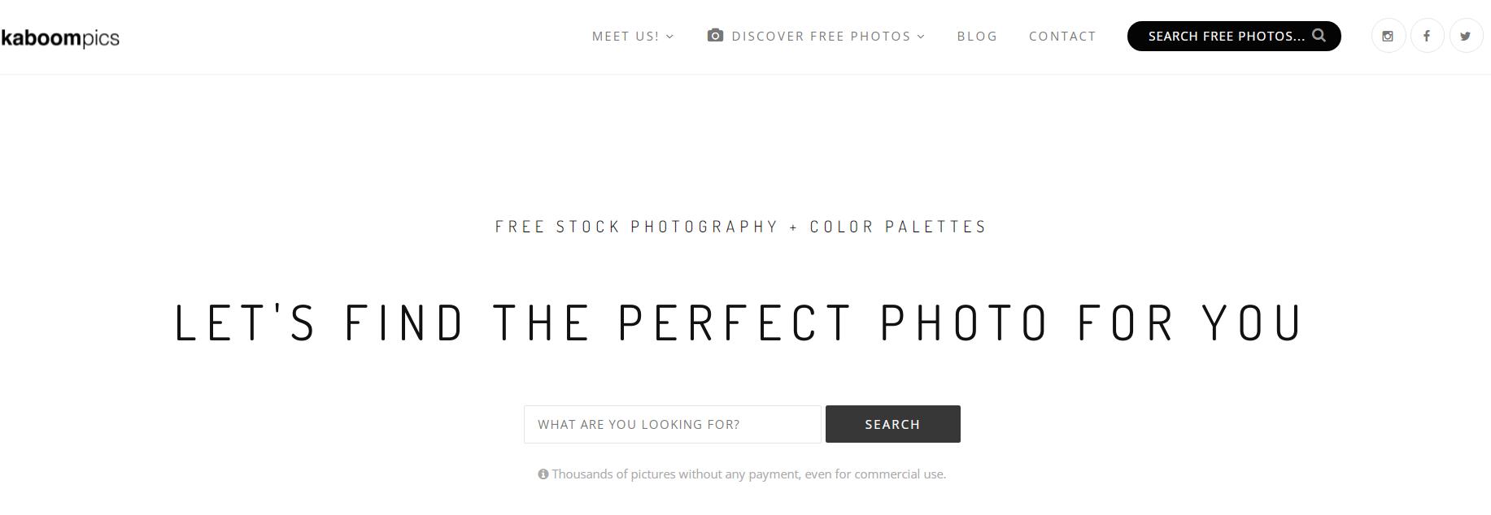The width and height of the screenshot is (1491, 515).
Task: Click the camera icon in navigation
Action: pyautogui.click(x=715, y=36)
